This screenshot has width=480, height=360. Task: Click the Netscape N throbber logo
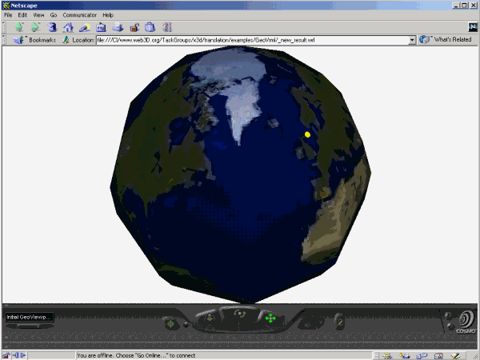472,27
